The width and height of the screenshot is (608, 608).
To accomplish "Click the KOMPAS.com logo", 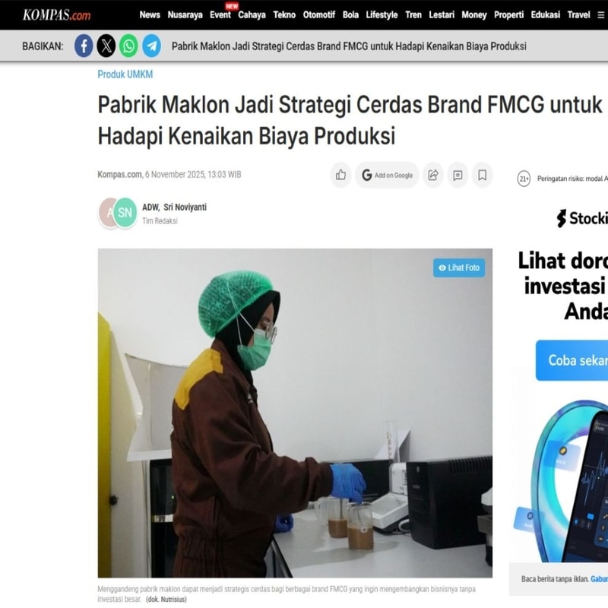I will (x=56, y=15).
